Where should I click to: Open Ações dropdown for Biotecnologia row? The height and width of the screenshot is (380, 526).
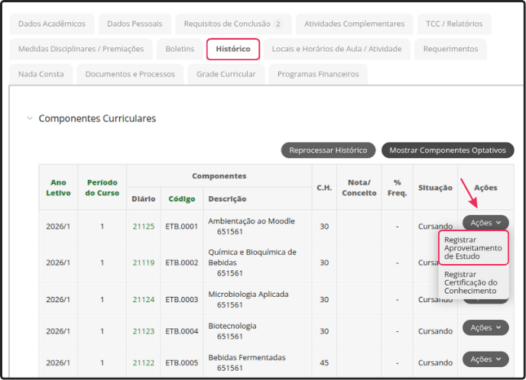(485, 327)
